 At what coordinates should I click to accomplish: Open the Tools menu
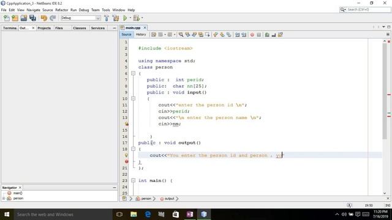click(x=106, y=10)
